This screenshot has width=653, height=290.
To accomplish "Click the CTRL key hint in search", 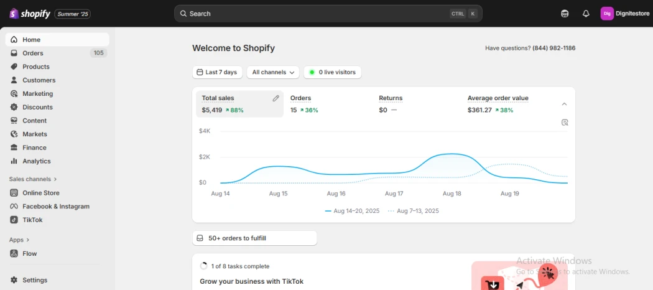I will pyautogui.click(x=458, y=14).
